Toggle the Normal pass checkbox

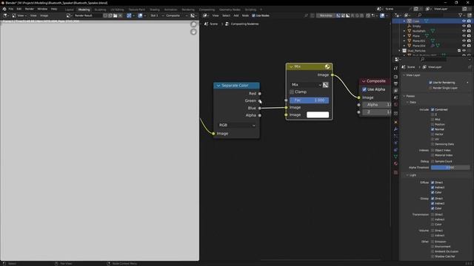[433, 129]
